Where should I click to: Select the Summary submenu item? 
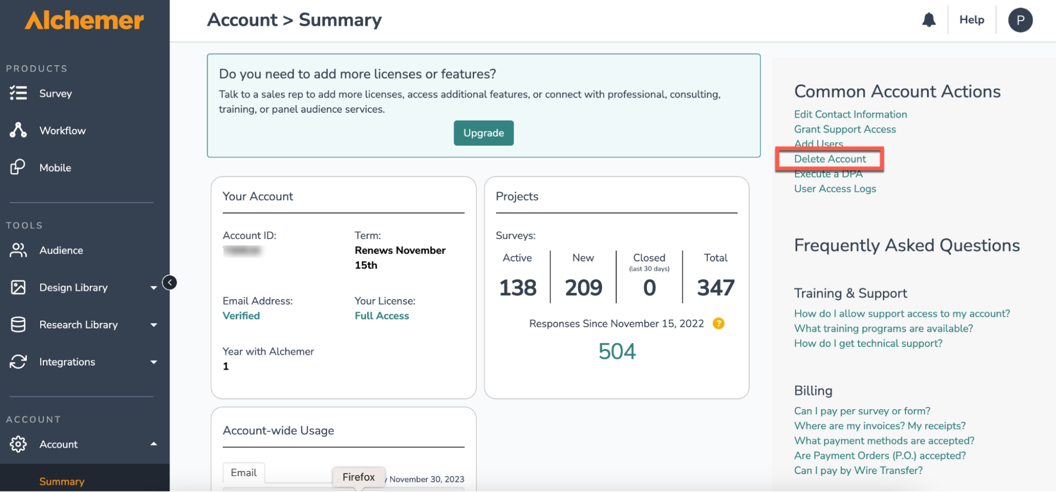(62, 481)
